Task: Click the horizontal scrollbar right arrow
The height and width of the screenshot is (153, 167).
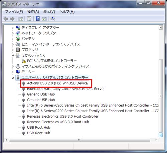Action: pyautogui.click(x=156, y=140)
